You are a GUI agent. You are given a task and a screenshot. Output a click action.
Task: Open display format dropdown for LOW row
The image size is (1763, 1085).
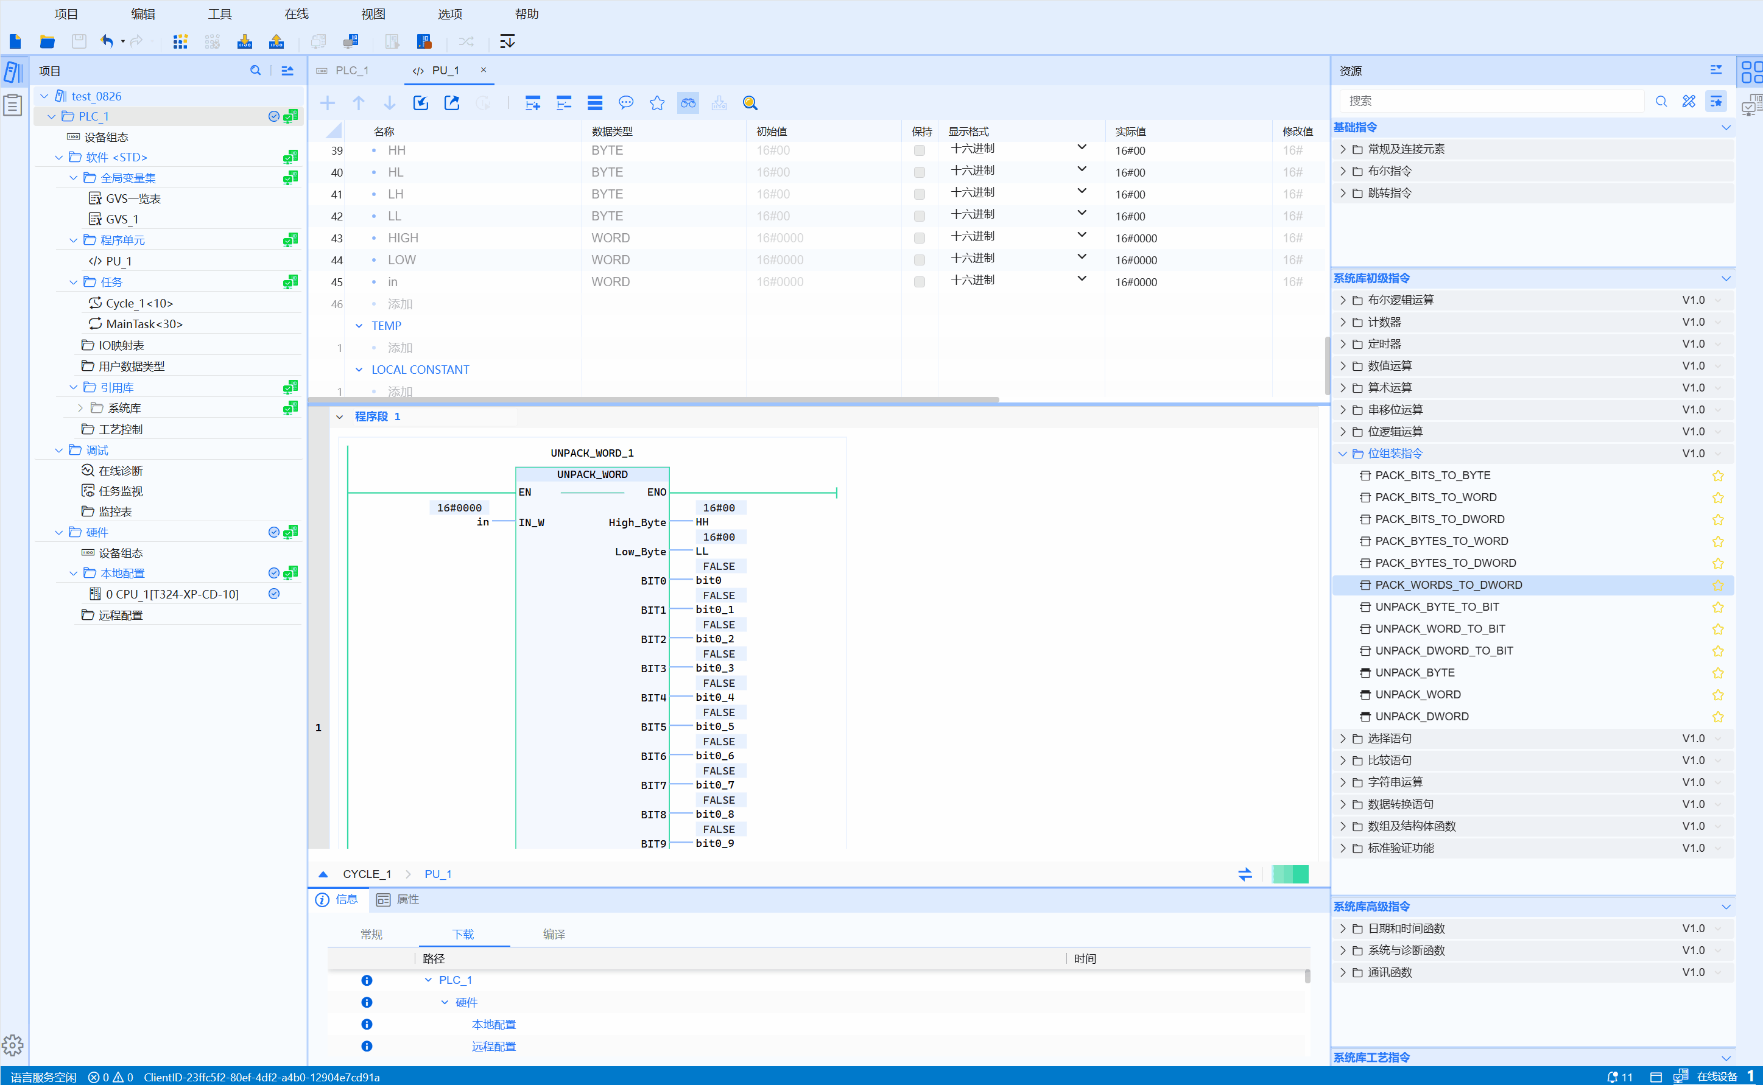pyautogui.click(x=1082, y=257)
